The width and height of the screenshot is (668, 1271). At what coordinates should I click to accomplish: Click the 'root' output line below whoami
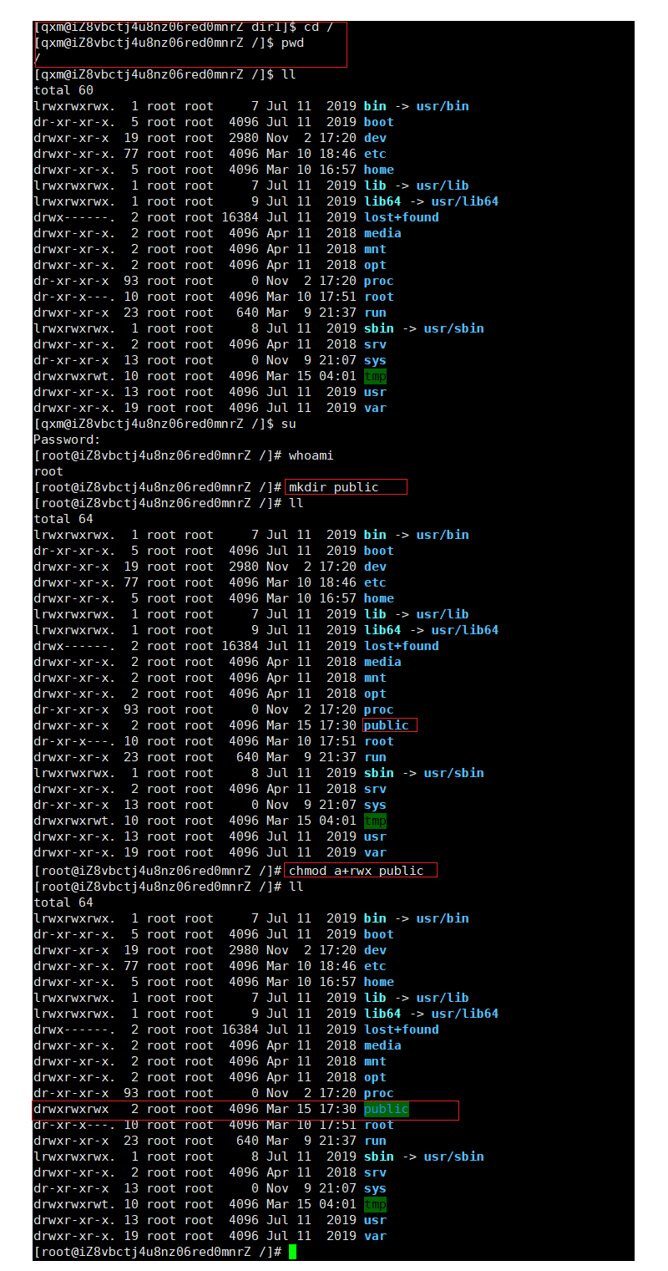click(48, 471)
